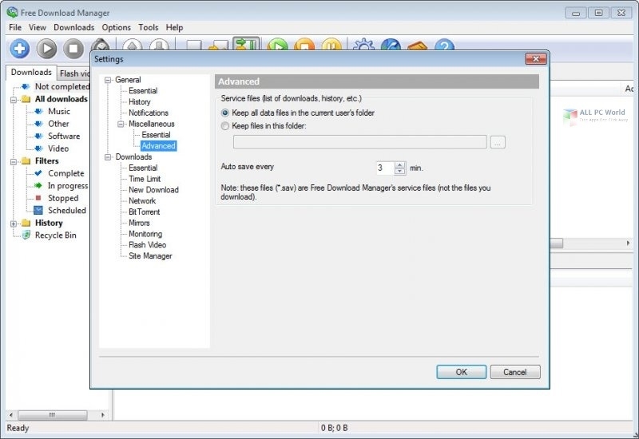Click the highlighted traffic mode toolbar icon
This screenshot has height=439, width=639.
point(246,44)
